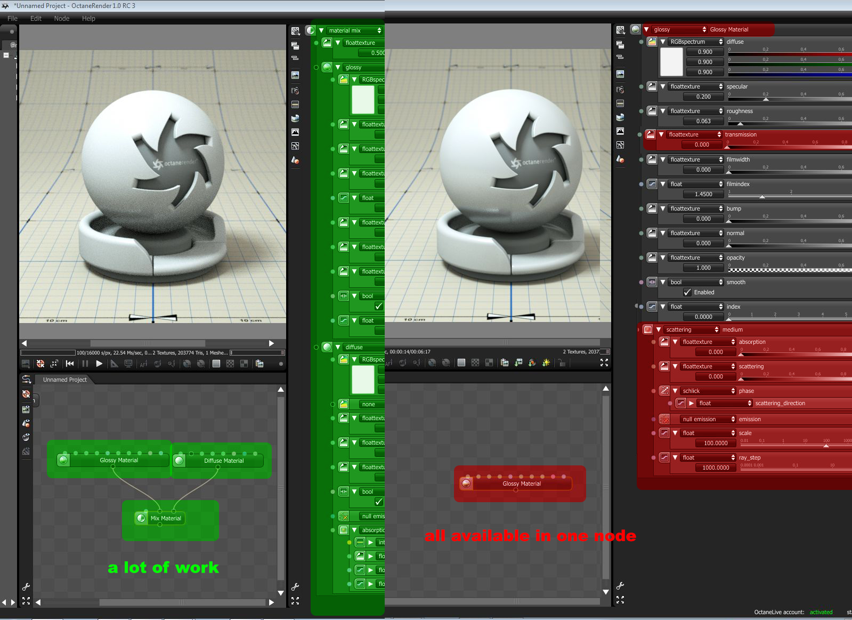
Task: Click save render image icon, right toolbar
Action: click(518, 363)
